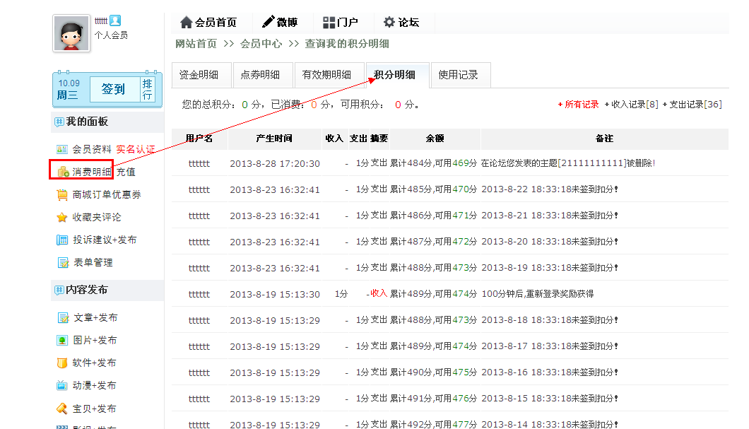Click the shield icon beside 软件+发布
Screen dimensions: 749x429
point(62,363)
